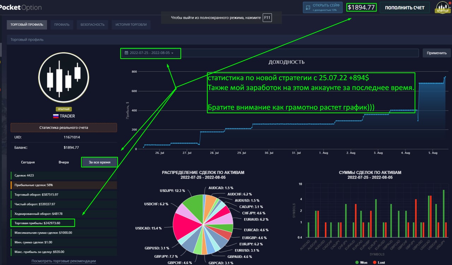Switch to the Торговый профиль tab
The width and height of the screenshot is (452, 265).
pyautogui.click(x=27, y=25)
